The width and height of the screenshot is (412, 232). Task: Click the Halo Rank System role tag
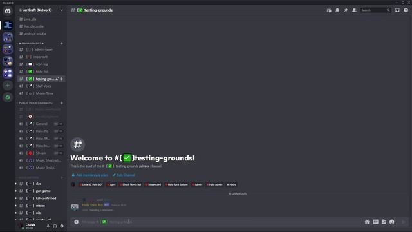[176, 185]
